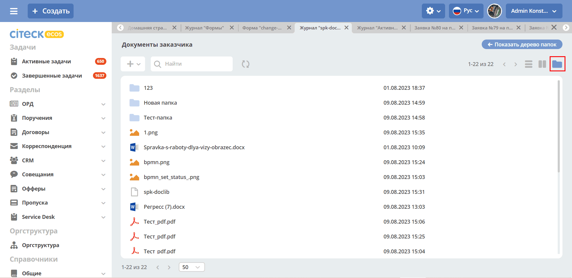This screenshot has height=278, width=572.
Task: Expand the ОРД section
Action: point(103,104)
